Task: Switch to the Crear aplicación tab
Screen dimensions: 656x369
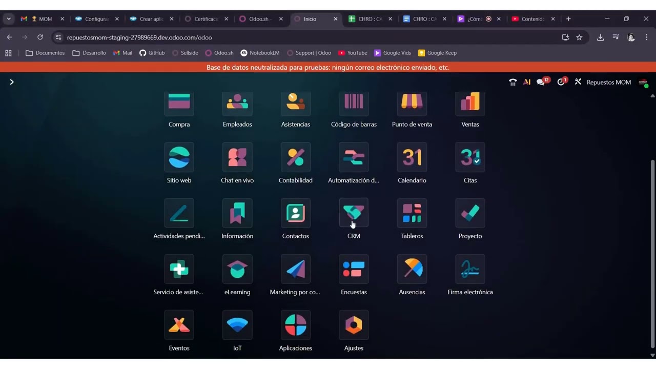Action: [151, 19]
